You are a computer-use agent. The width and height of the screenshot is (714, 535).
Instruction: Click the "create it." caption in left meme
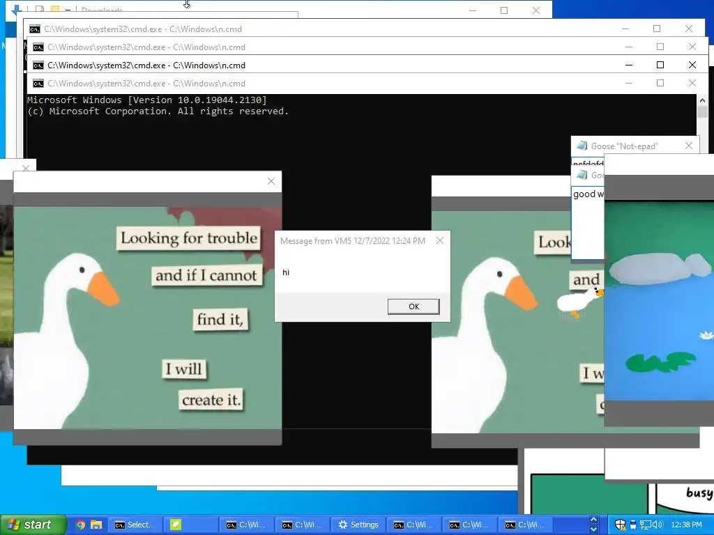click(x=211, y=400)
